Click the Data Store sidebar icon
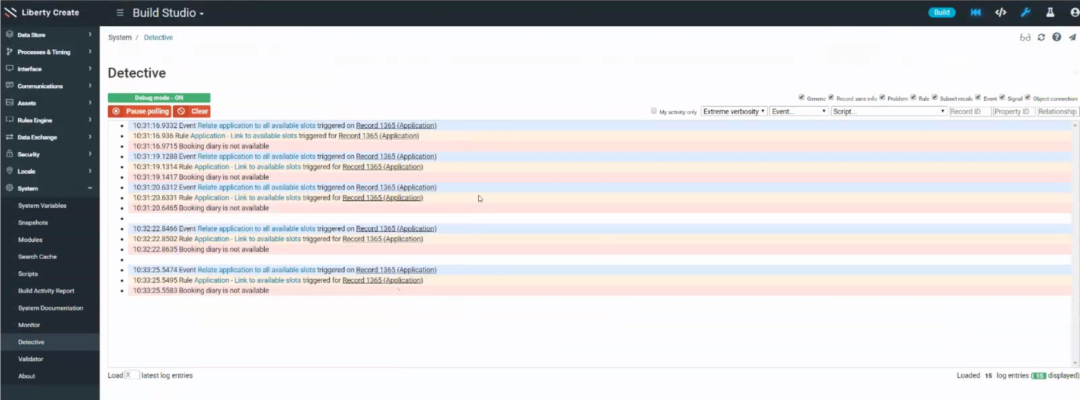This screenshot has height=400, width=1080. tap(10, 35)
